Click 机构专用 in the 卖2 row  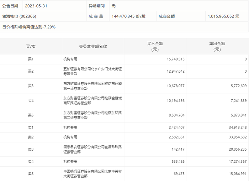tap(70, 137)
